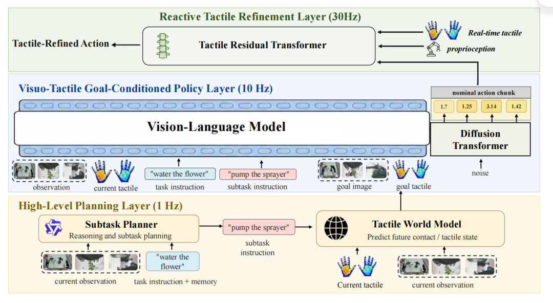Click the current observation thumbnails under Subtask Planner

90,262
